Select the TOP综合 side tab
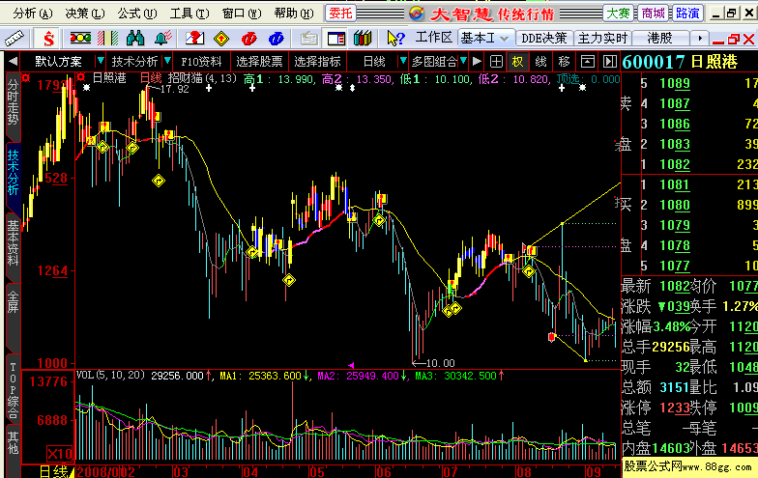Screen dimensions: 758x478 (14, 391)
